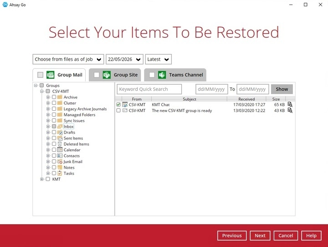Expand the Deleted Items node
This screenshot has height=247, width=328.
[x=48, y=144]
